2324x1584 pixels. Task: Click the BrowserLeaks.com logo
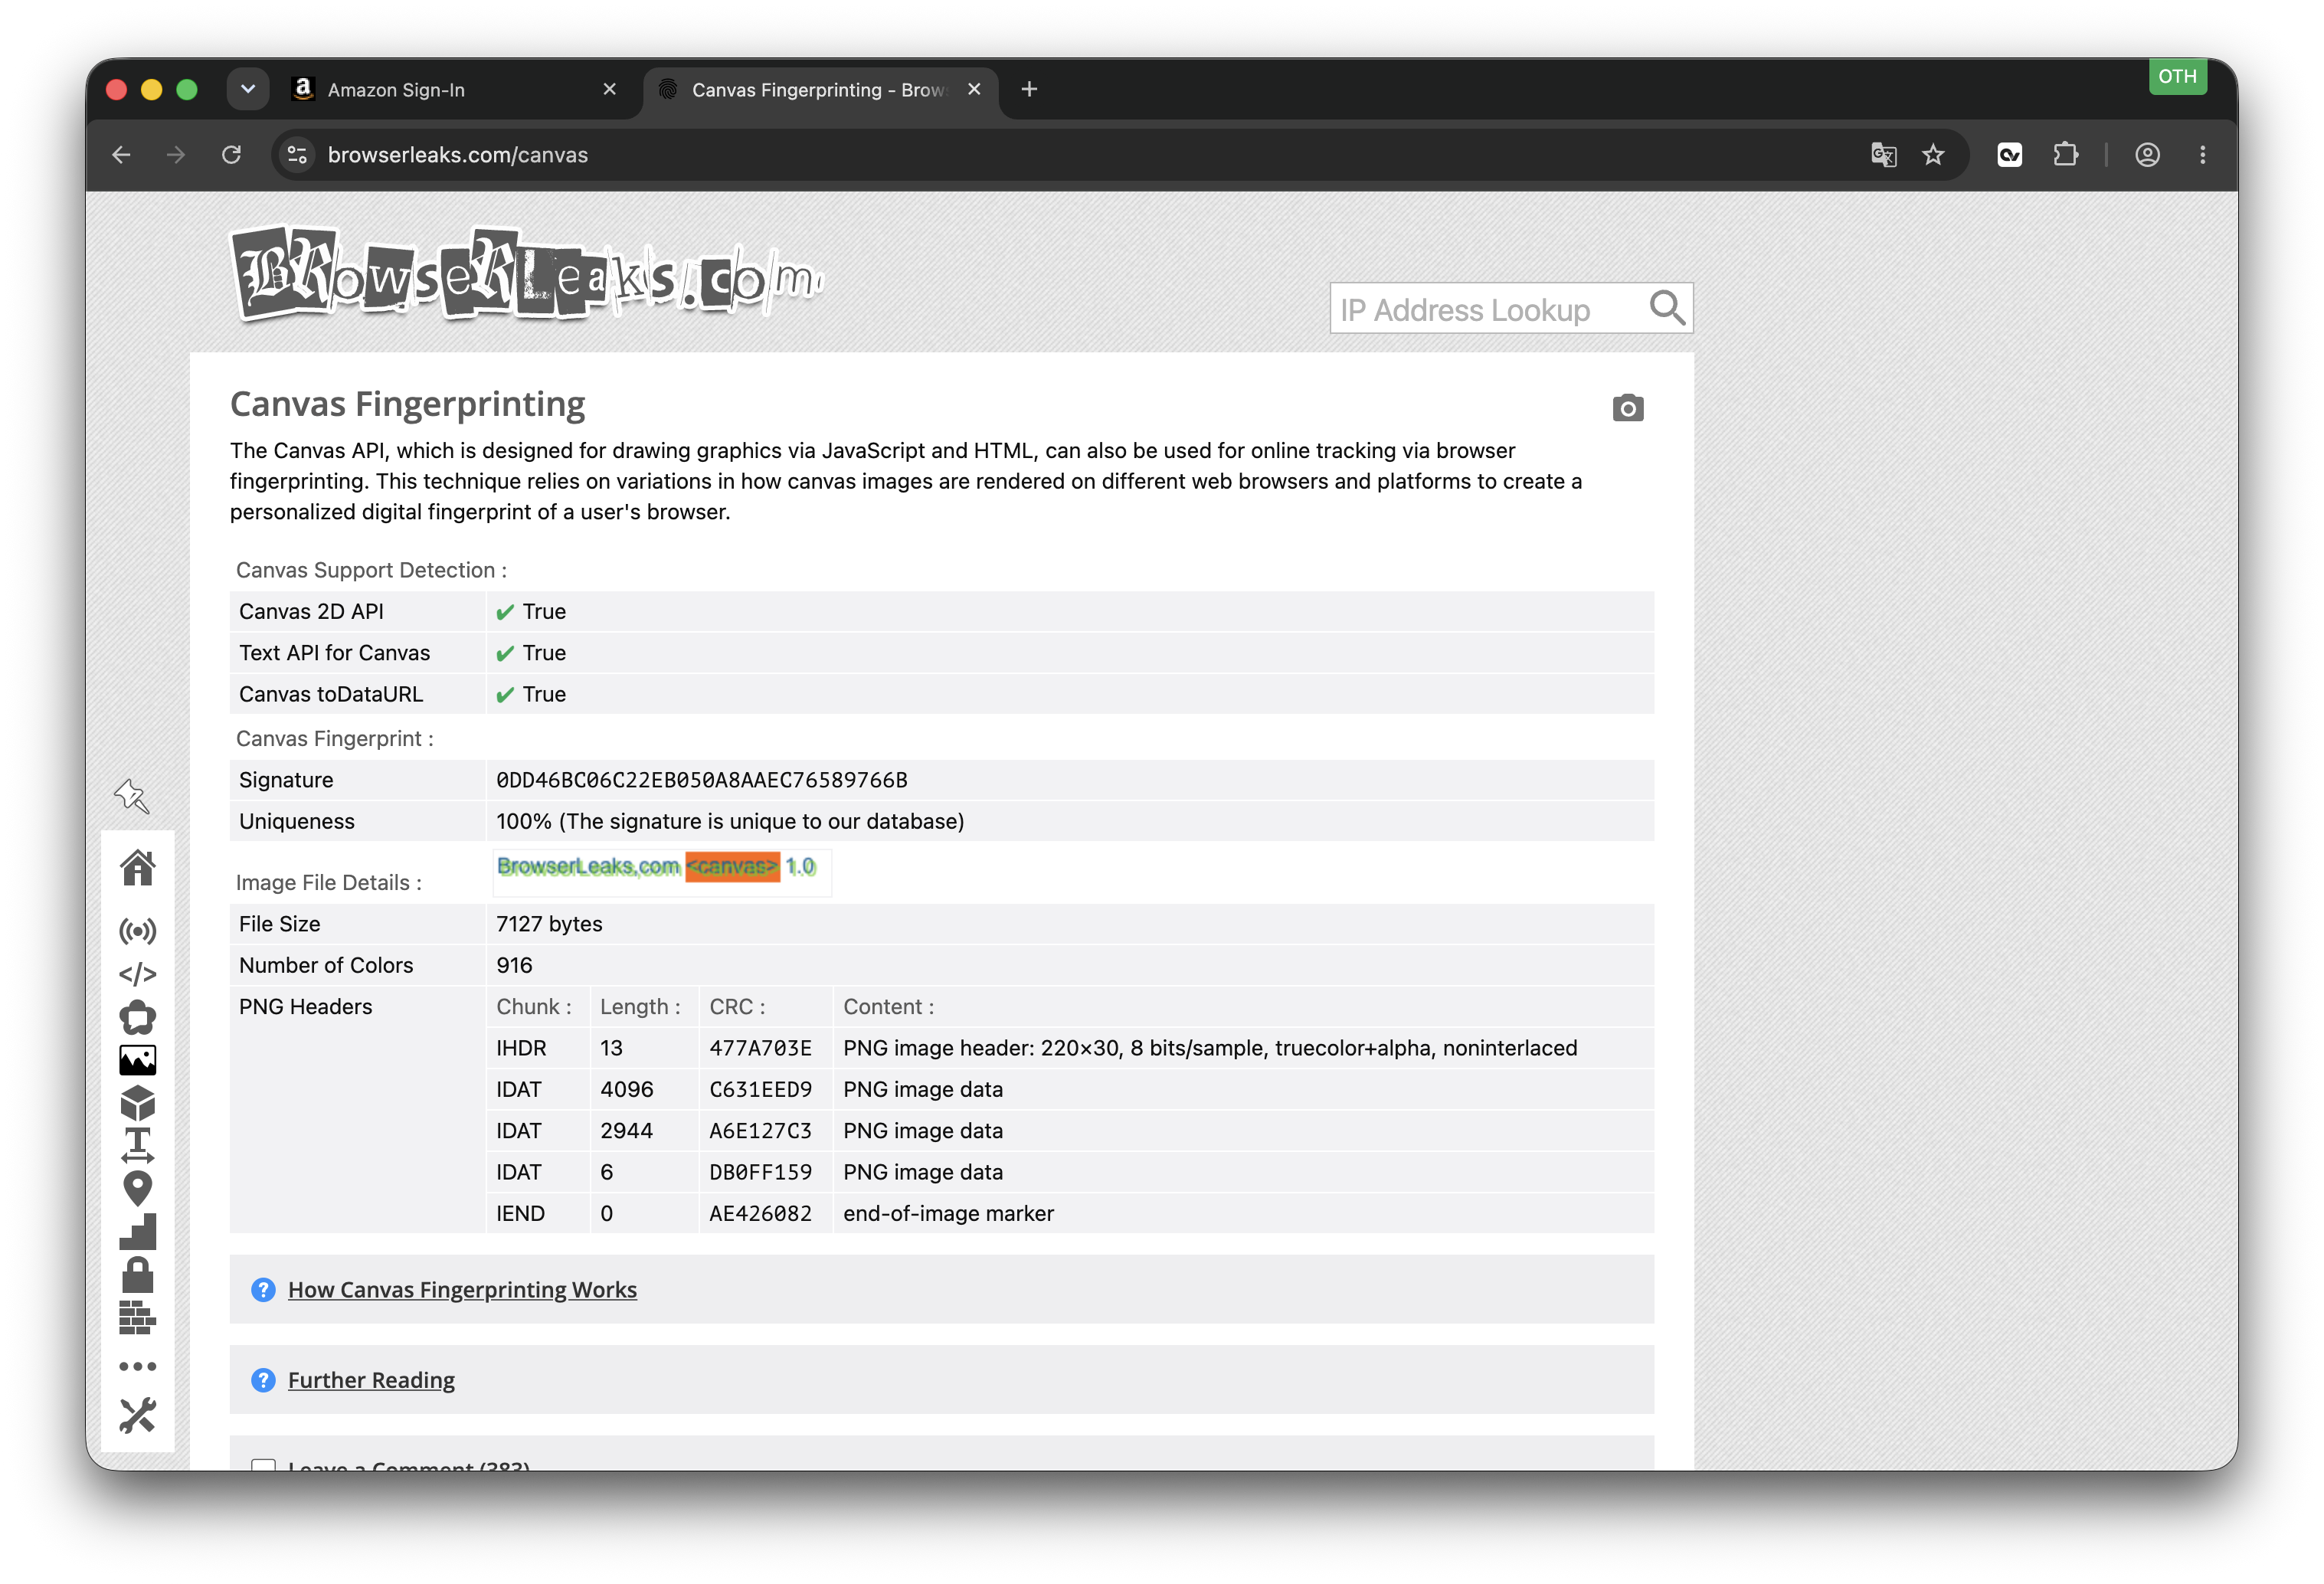527,274
